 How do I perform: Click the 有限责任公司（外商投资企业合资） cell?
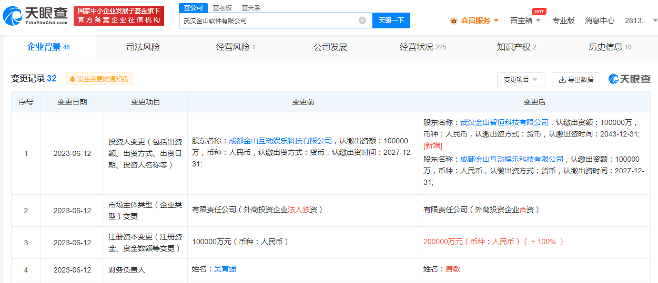click(534, 211)
